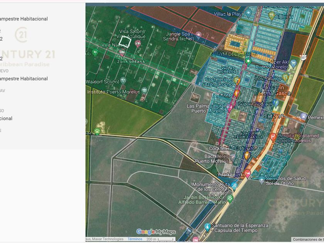Click the Combinaciones de teclas button
The height and width of the screenshot is (243, 324).
[x=308, y=240]
